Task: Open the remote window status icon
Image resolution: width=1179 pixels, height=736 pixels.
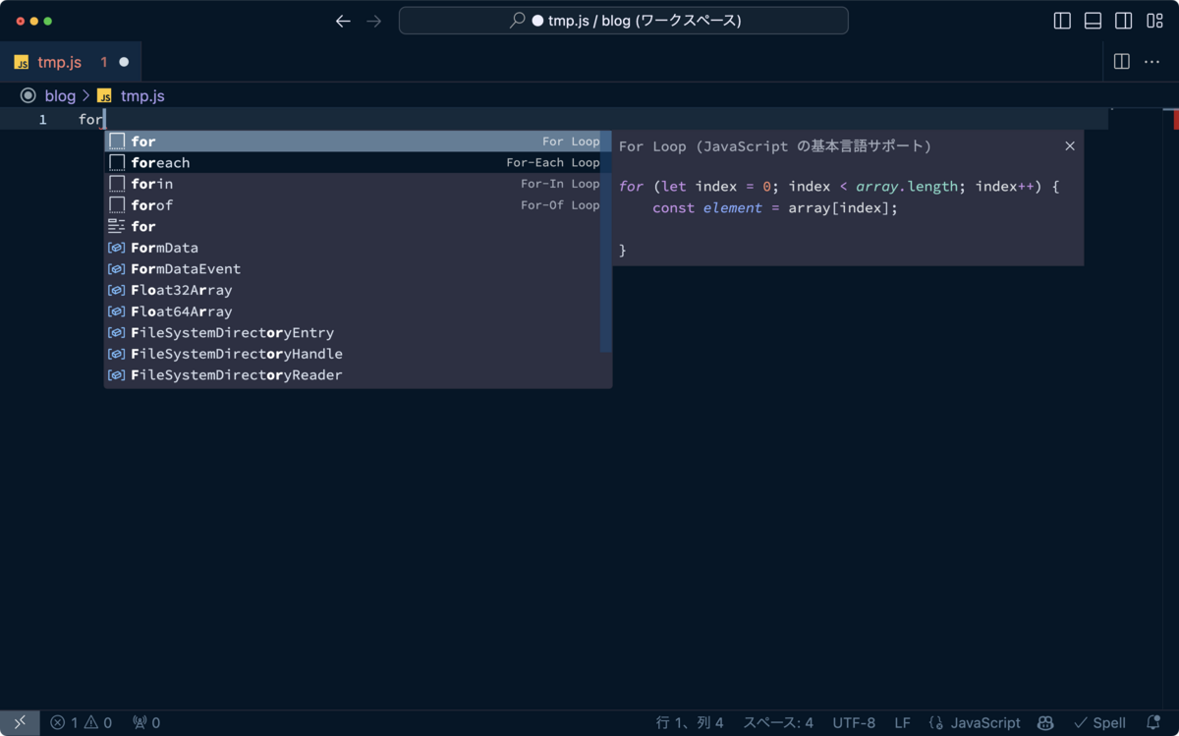Action: [20, 722]
